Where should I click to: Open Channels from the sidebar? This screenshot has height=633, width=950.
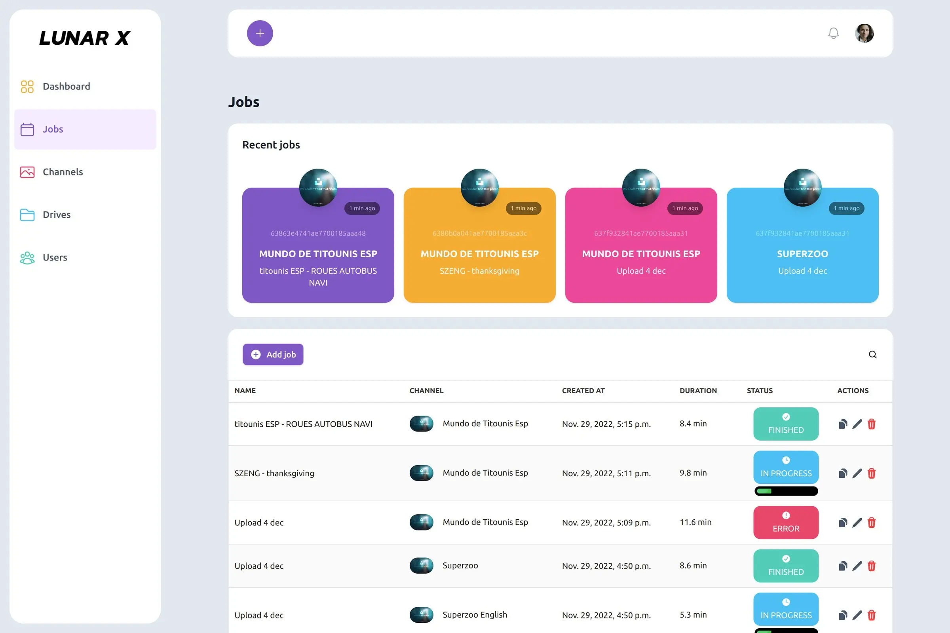pos(85,172)
